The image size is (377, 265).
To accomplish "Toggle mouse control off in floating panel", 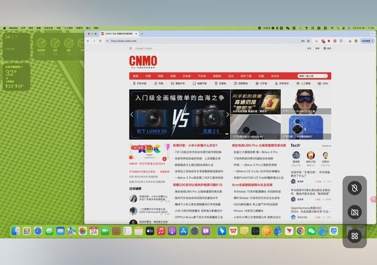I will click(354, 188).
